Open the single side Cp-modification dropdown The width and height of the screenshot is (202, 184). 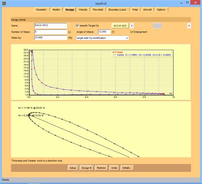point(102,38)
